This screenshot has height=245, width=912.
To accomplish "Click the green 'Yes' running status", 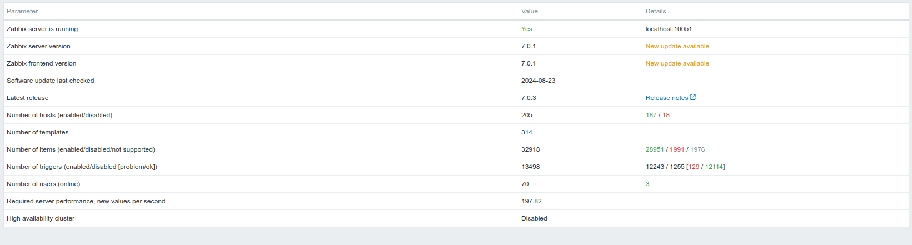I will tap(527, 29).
